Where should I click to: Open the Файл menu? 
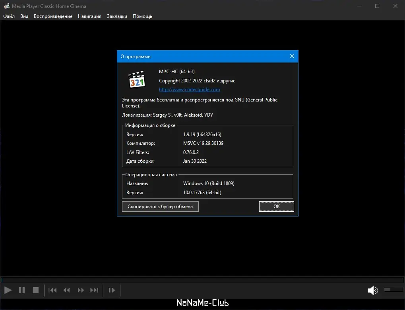(9, 16)
